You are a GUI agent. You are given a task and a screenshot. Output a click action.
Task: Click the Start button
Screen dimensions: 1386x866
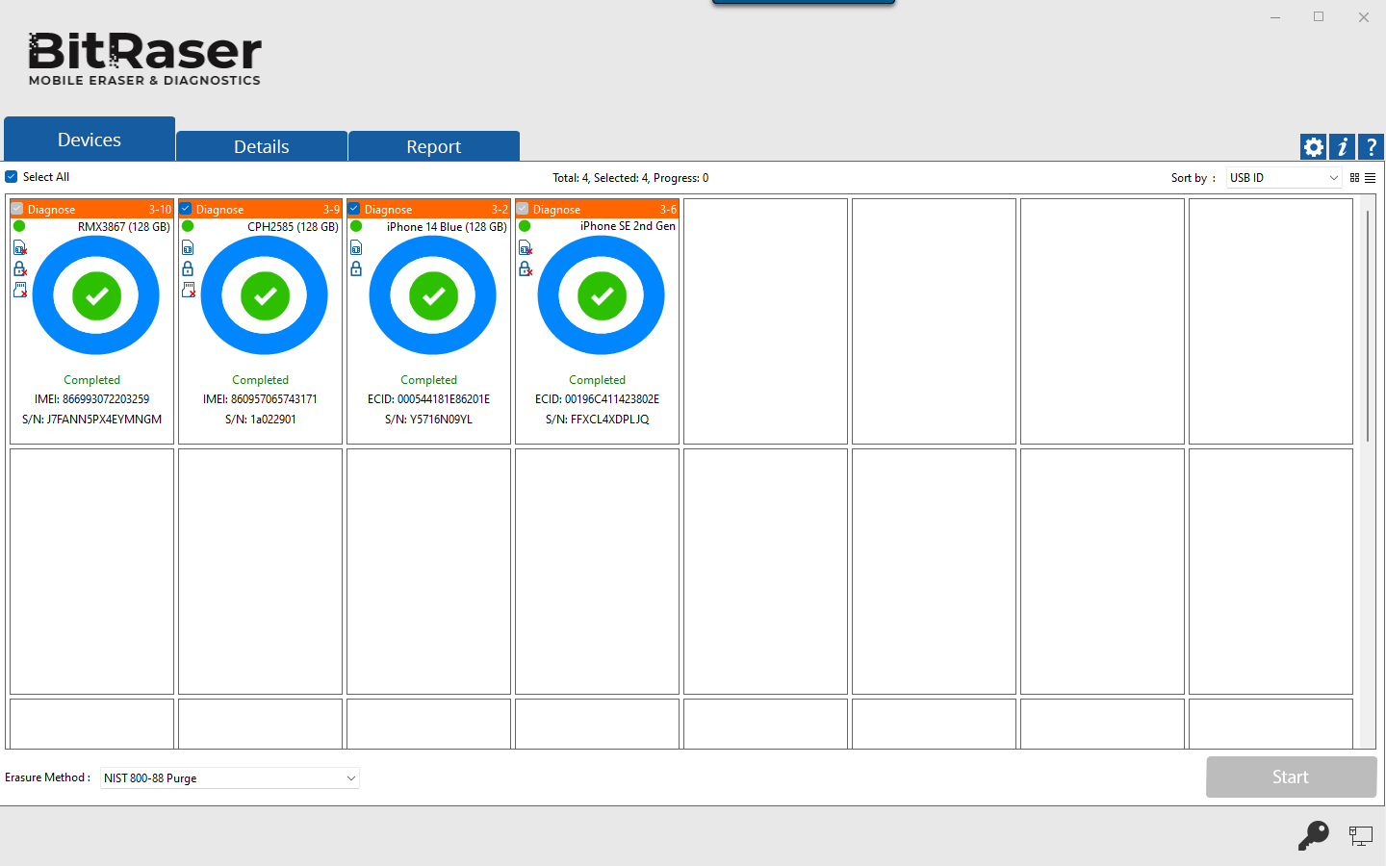1291,777
